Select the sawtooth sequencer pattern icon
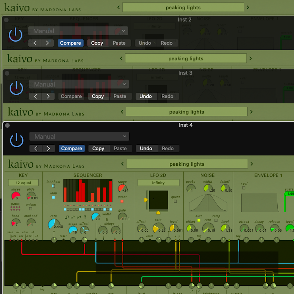The image size is (294, 294). coord(79,217)
